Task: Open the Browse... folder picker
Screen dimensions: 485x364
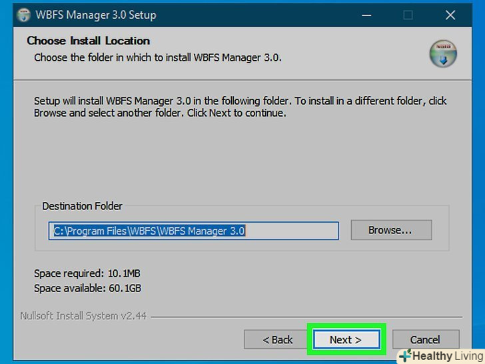Action: tap(390, 231)
